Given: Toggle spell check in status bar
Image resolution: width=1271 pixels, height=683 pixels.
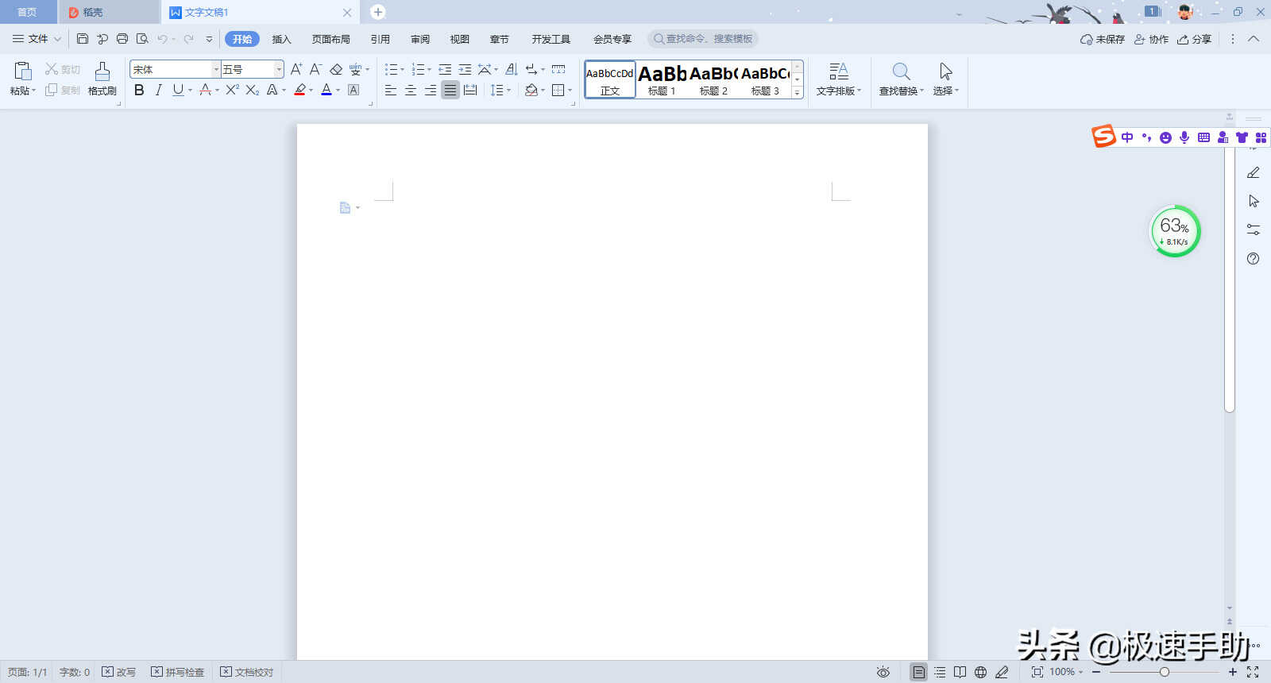Looking at the screenshot, I should tap(178, 672).
